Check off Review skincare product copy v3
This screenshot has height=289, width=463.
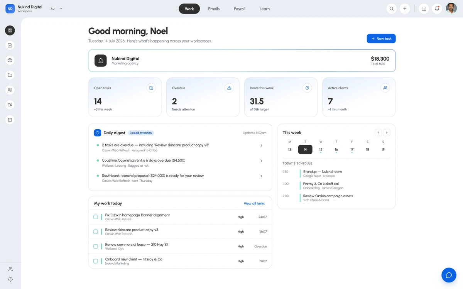pos(96,232)
